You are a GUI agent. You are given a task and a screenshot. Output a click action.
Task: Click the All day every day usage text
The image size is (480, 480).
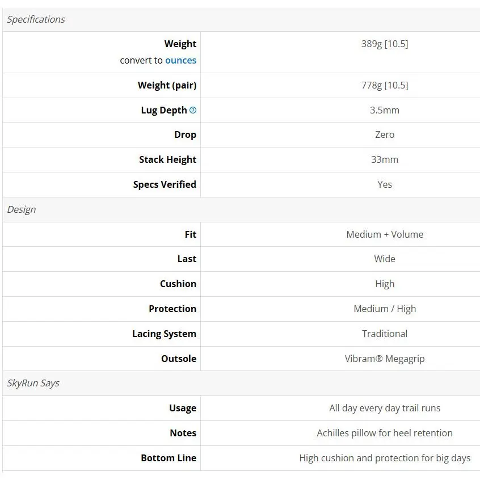[385, 408]
